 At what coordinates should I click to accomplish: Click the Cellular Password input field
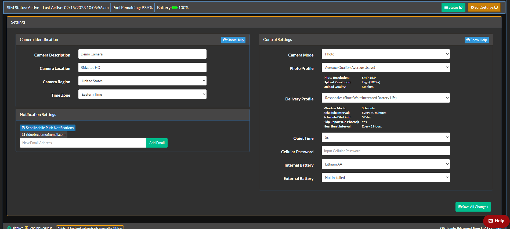385,151
